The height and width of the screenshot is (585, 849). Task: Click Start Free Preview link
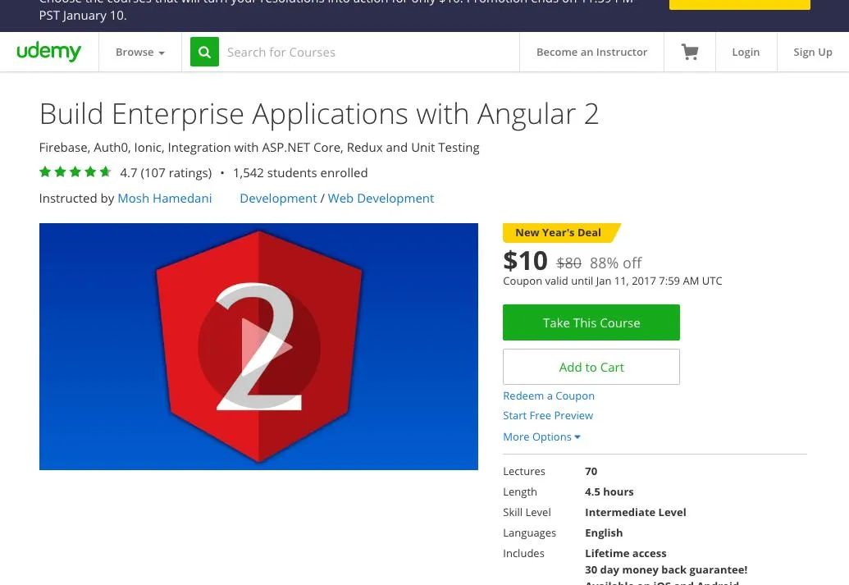pos(548,415)
